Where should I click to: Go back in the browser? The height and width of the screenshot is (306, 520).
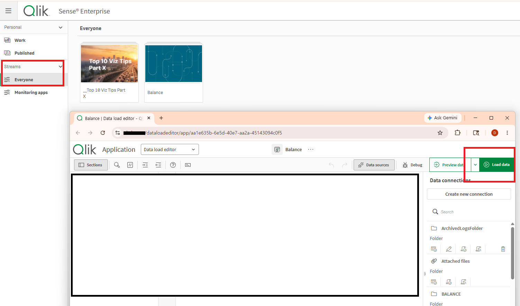click(x=78, y=133)
